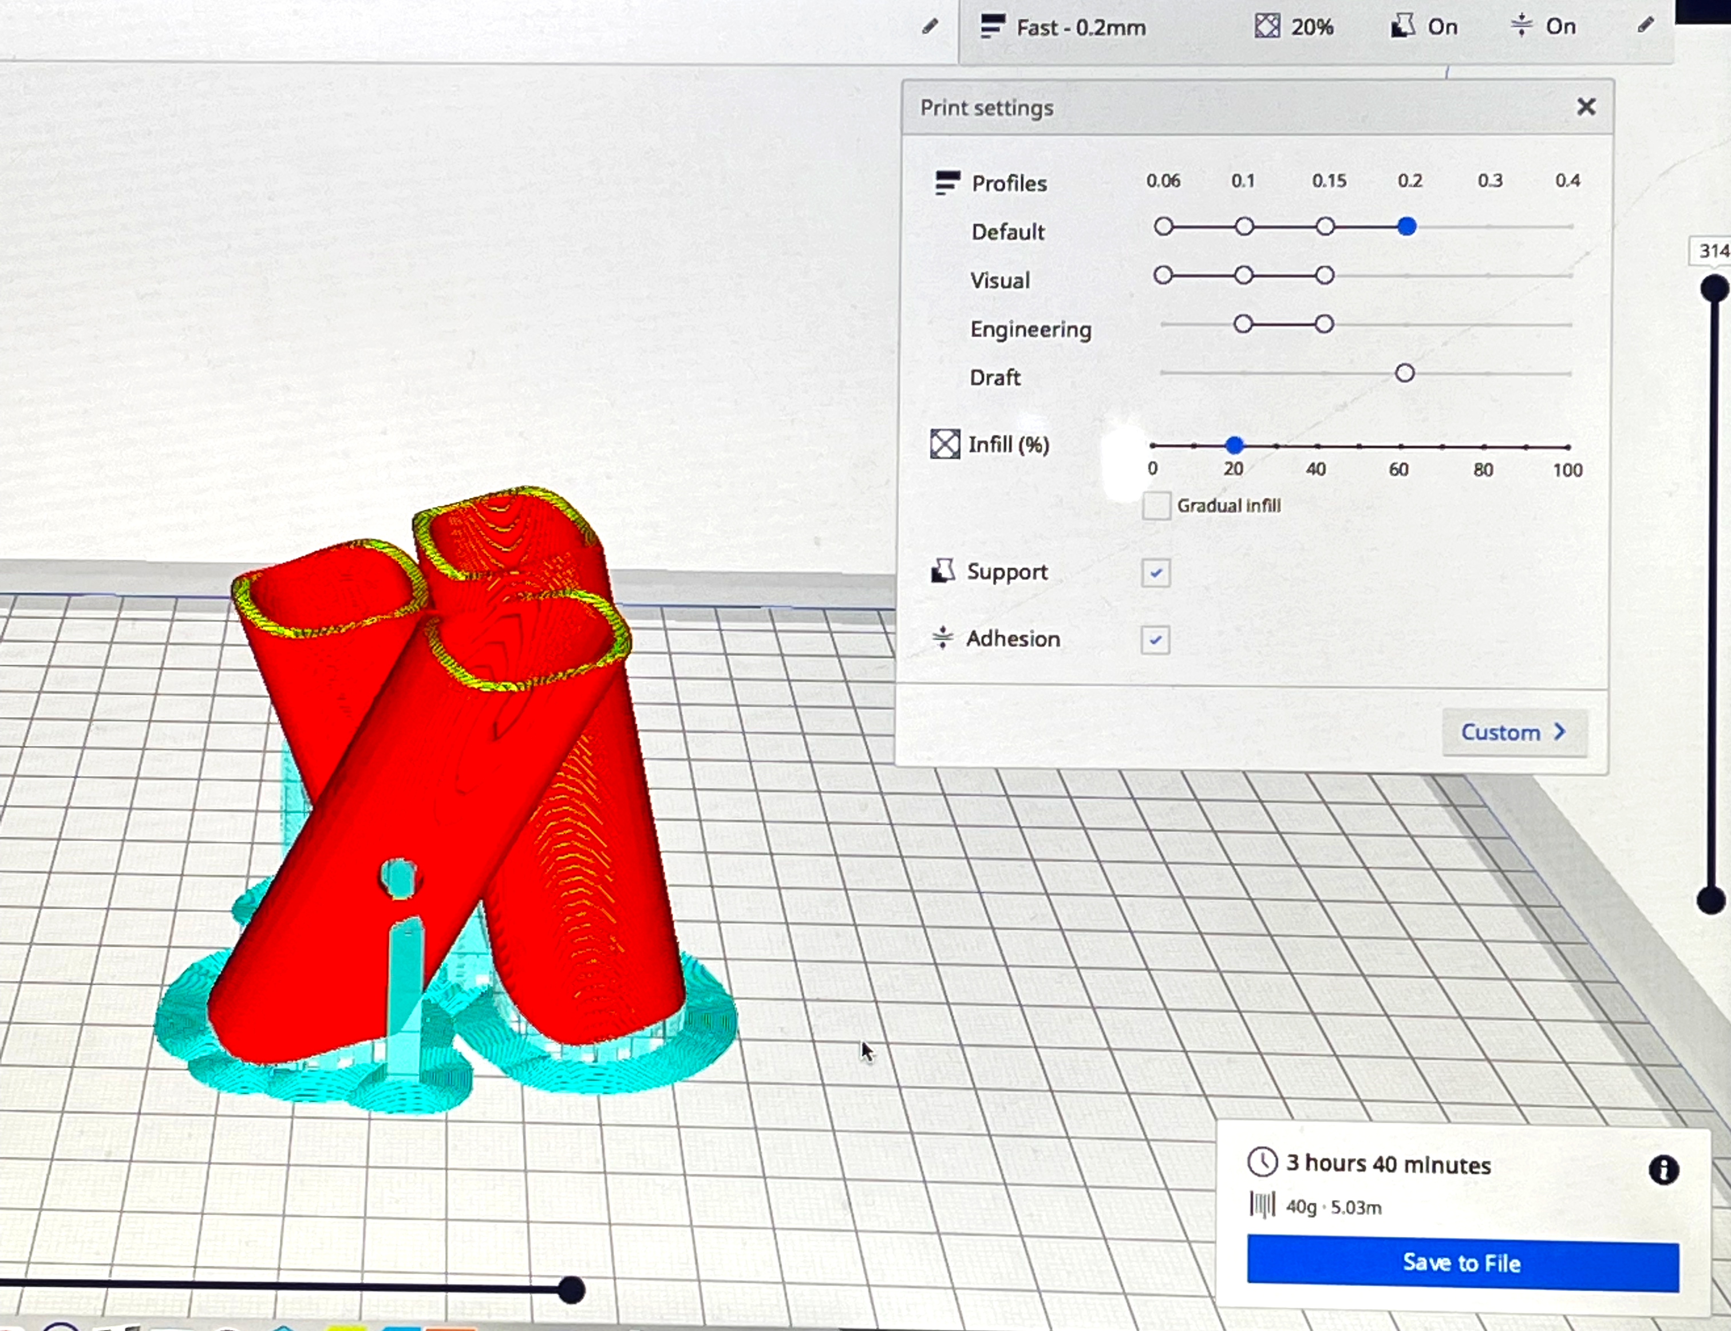This screenshot has width=1731, height=1331.
Task: Uncheck the Adhesion checkbox
Action: (1155, 639)
